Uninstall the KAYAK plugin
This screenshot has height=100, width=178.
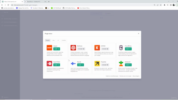(105, 49)
